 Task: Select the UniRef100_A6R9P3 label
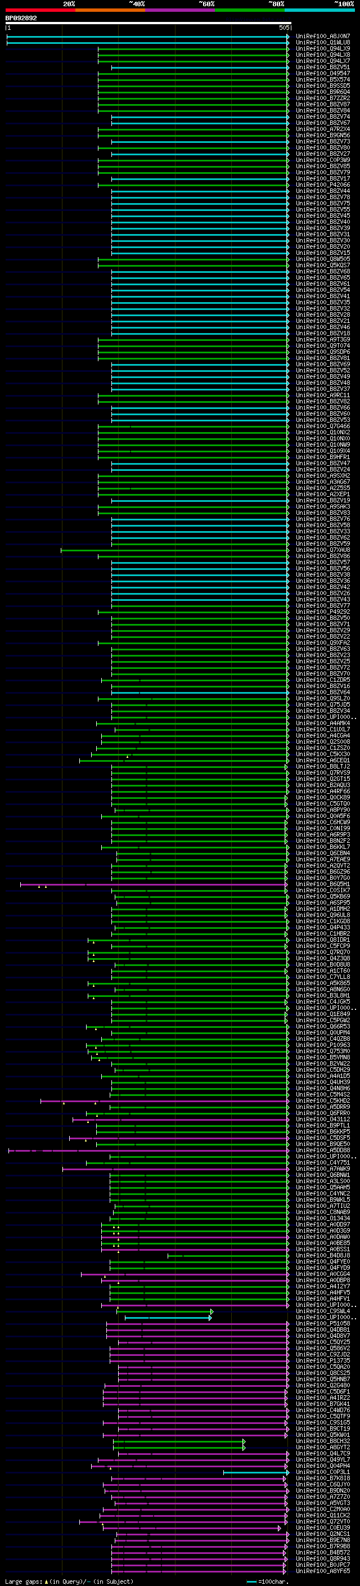323,835
